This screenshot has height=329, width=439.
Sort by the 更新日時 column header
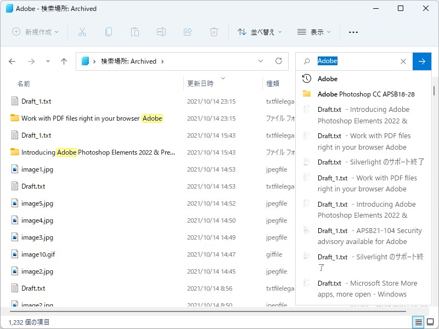(200, 84)
